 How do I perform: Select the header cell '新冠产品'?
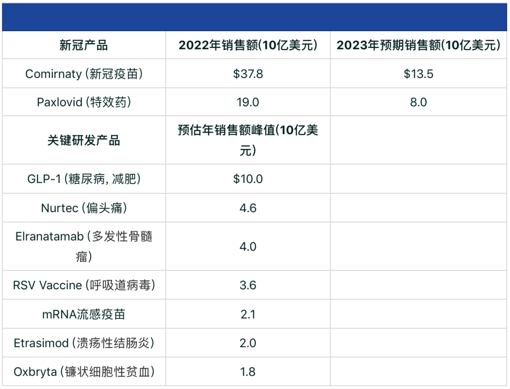(x=84, y=45)
